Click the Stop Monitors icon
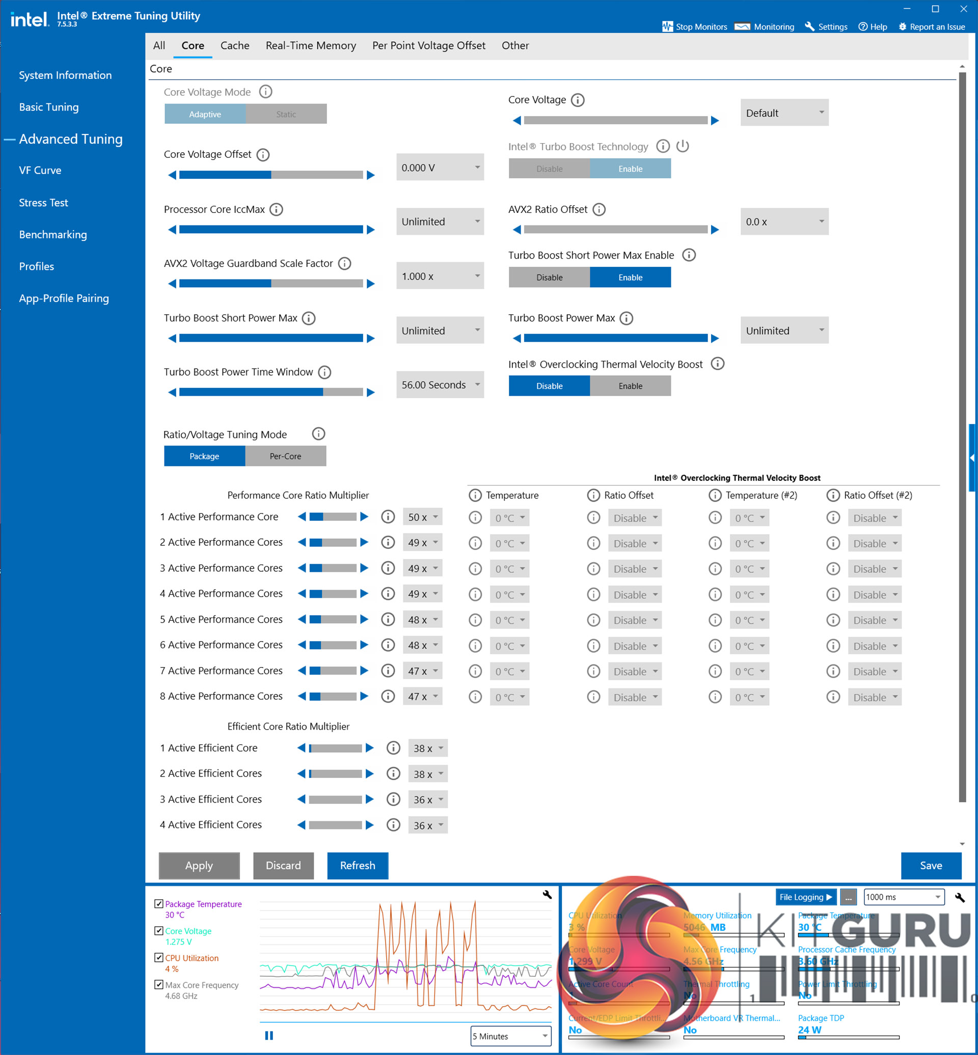This screenshot has width=978, height=1055. [667, 26]
